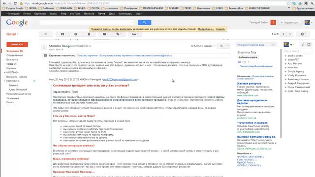Archive this conversation using the archive icon
The image size is (315, 177).
(63, 34)
